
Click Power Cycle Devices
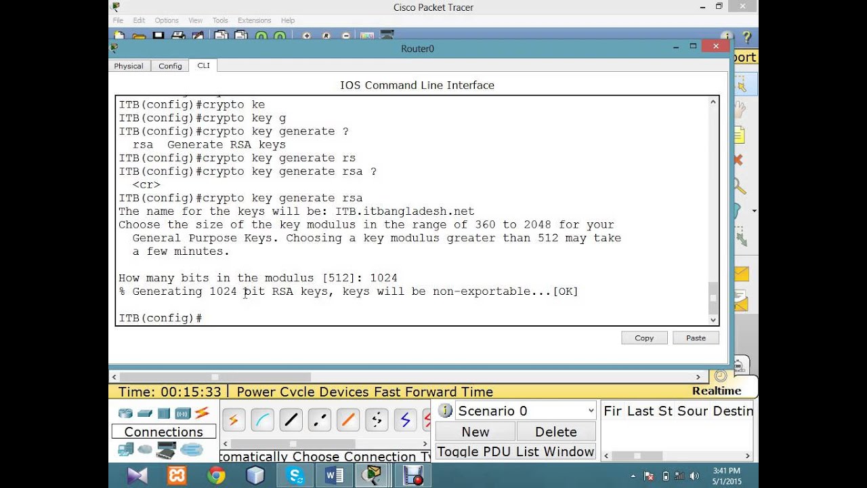303,392
